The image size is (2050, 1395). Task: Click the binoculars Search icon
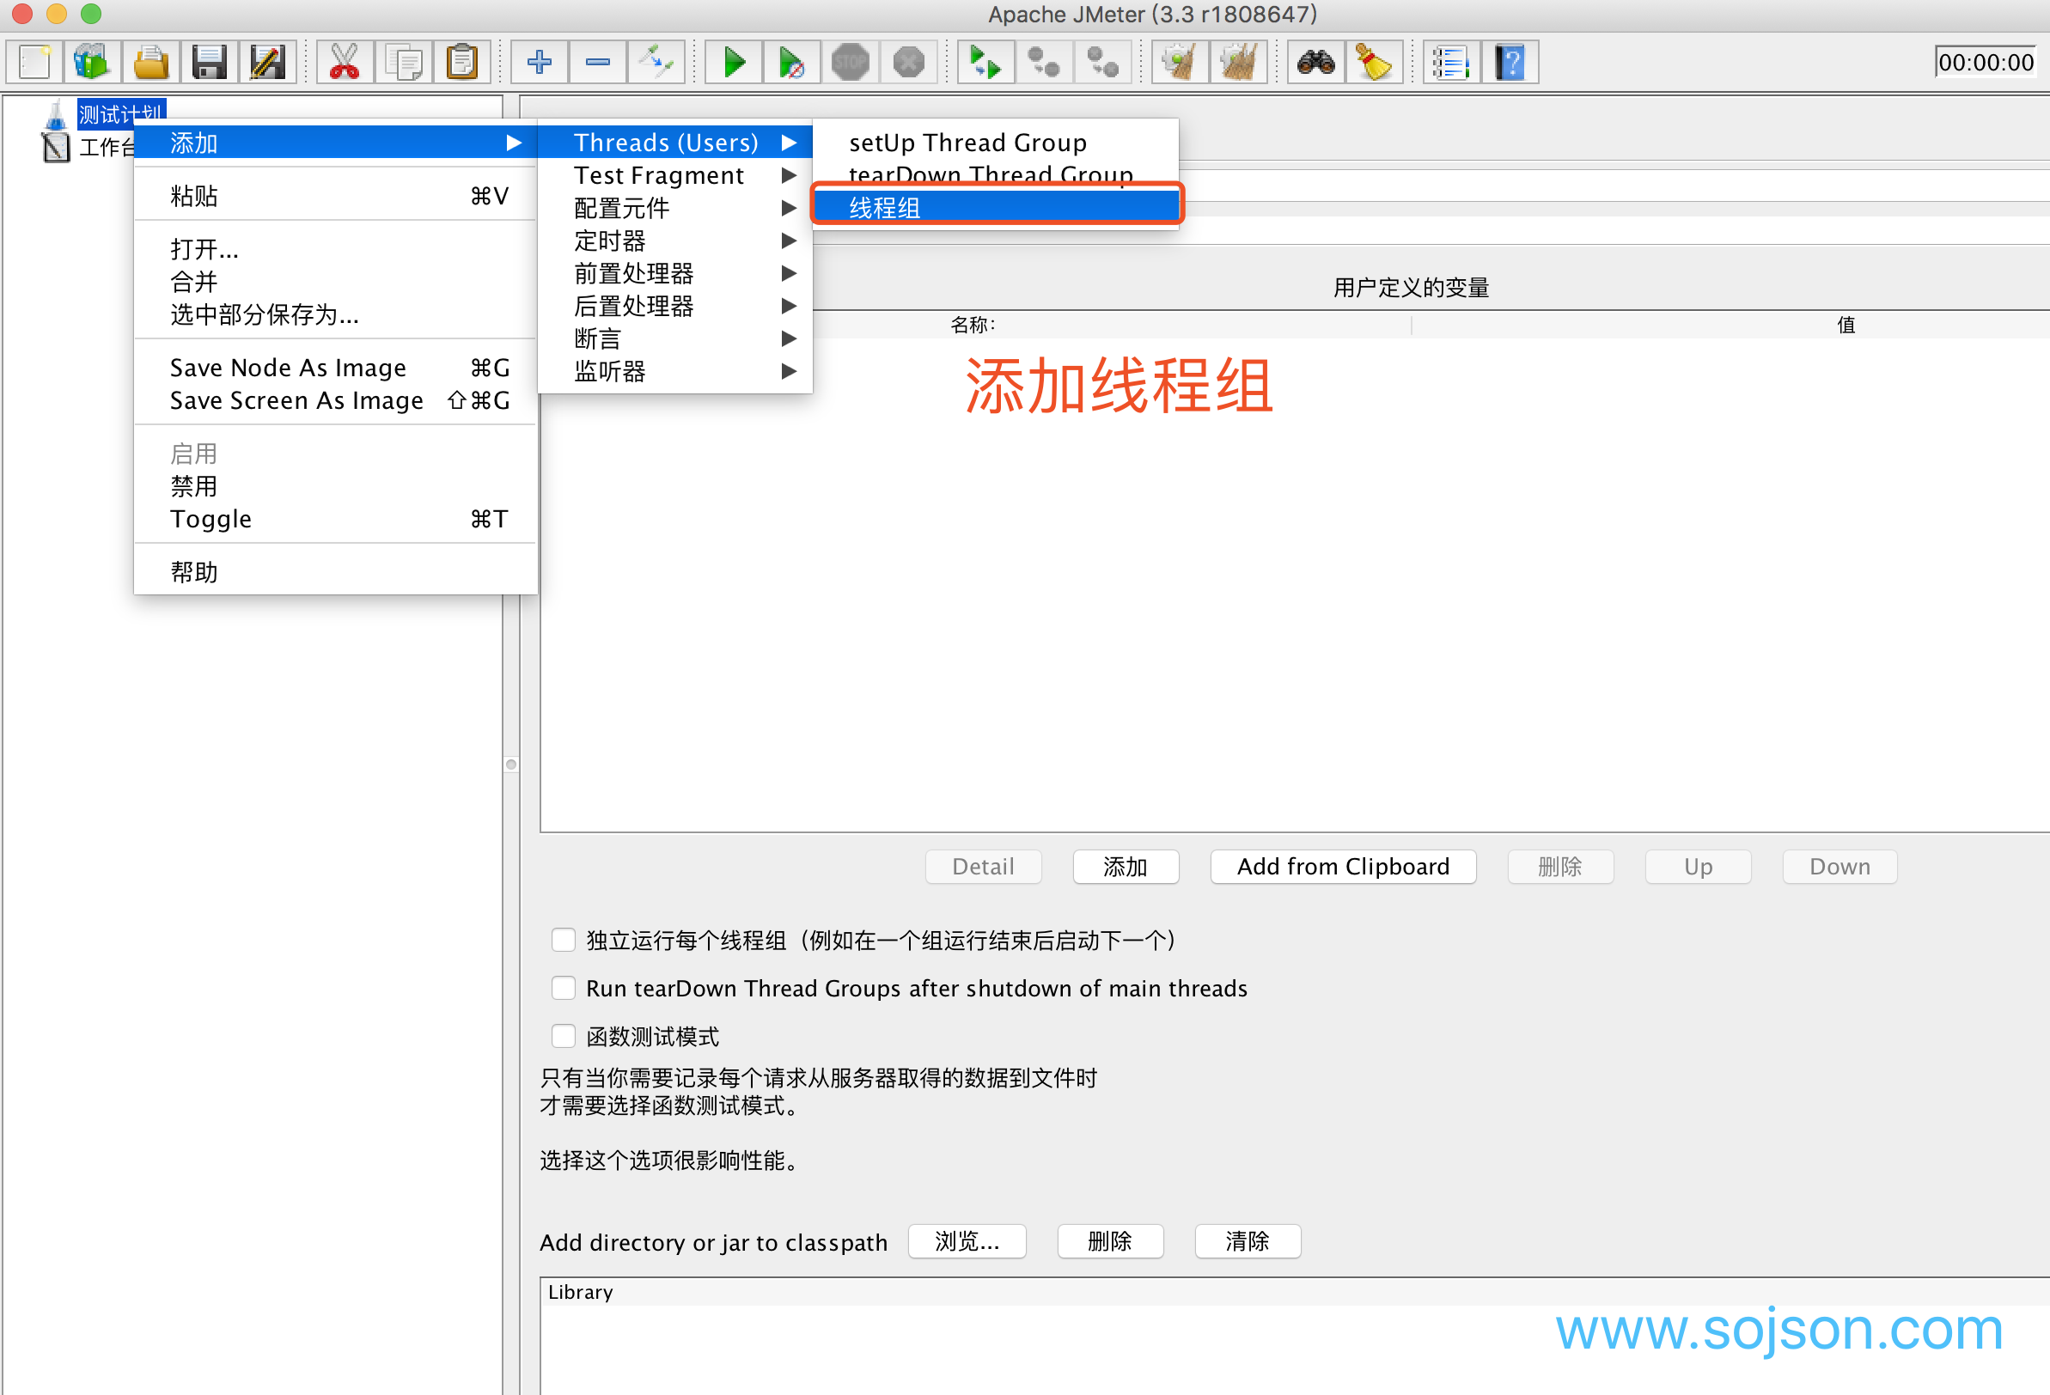click(1315, 63)
